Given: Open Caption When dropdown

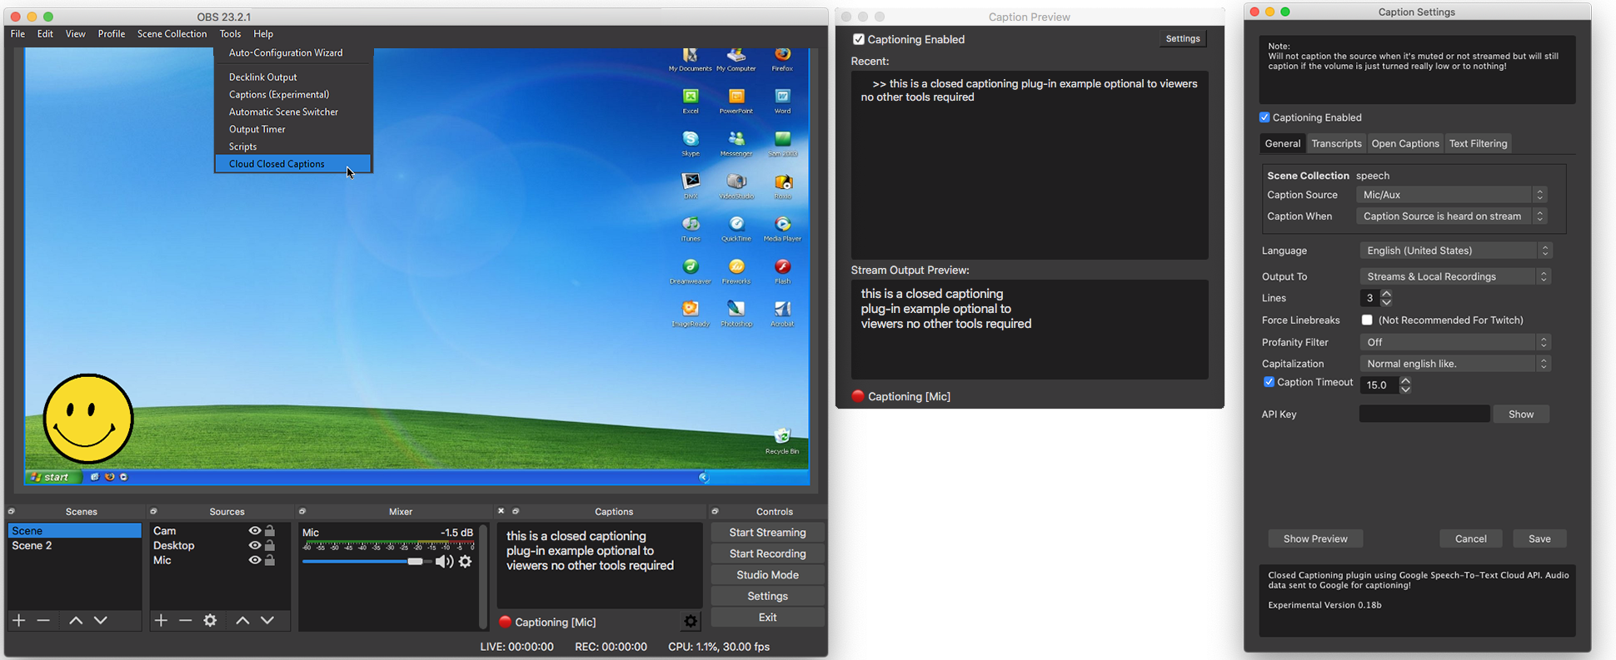Looking at the screenshot, I should pyautogui.click(x=1452, y=216).
